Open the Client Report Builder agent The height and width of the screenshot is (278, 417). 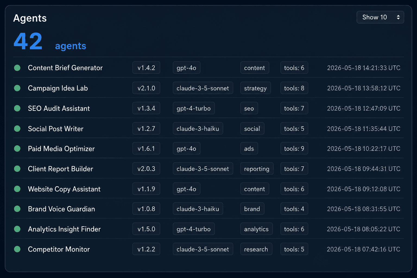click(61, 169)
